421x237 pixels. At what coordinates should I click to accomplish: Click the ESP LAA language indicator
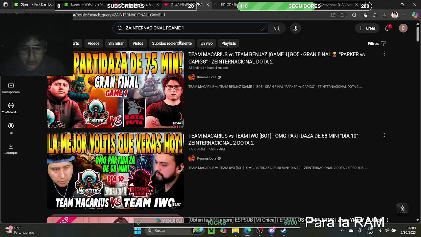pos(370,230)
